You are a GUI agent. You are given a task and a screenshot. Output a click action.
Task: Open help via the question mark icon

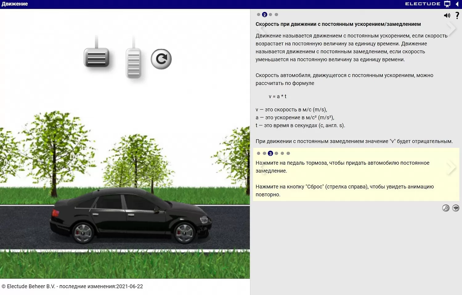[457, 15]
